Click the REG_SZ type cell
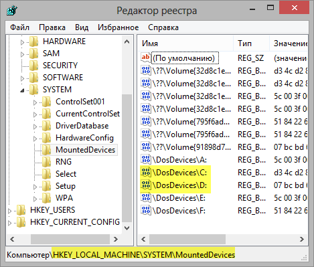This screenshot has width=314, height=267. coord(251,58)
